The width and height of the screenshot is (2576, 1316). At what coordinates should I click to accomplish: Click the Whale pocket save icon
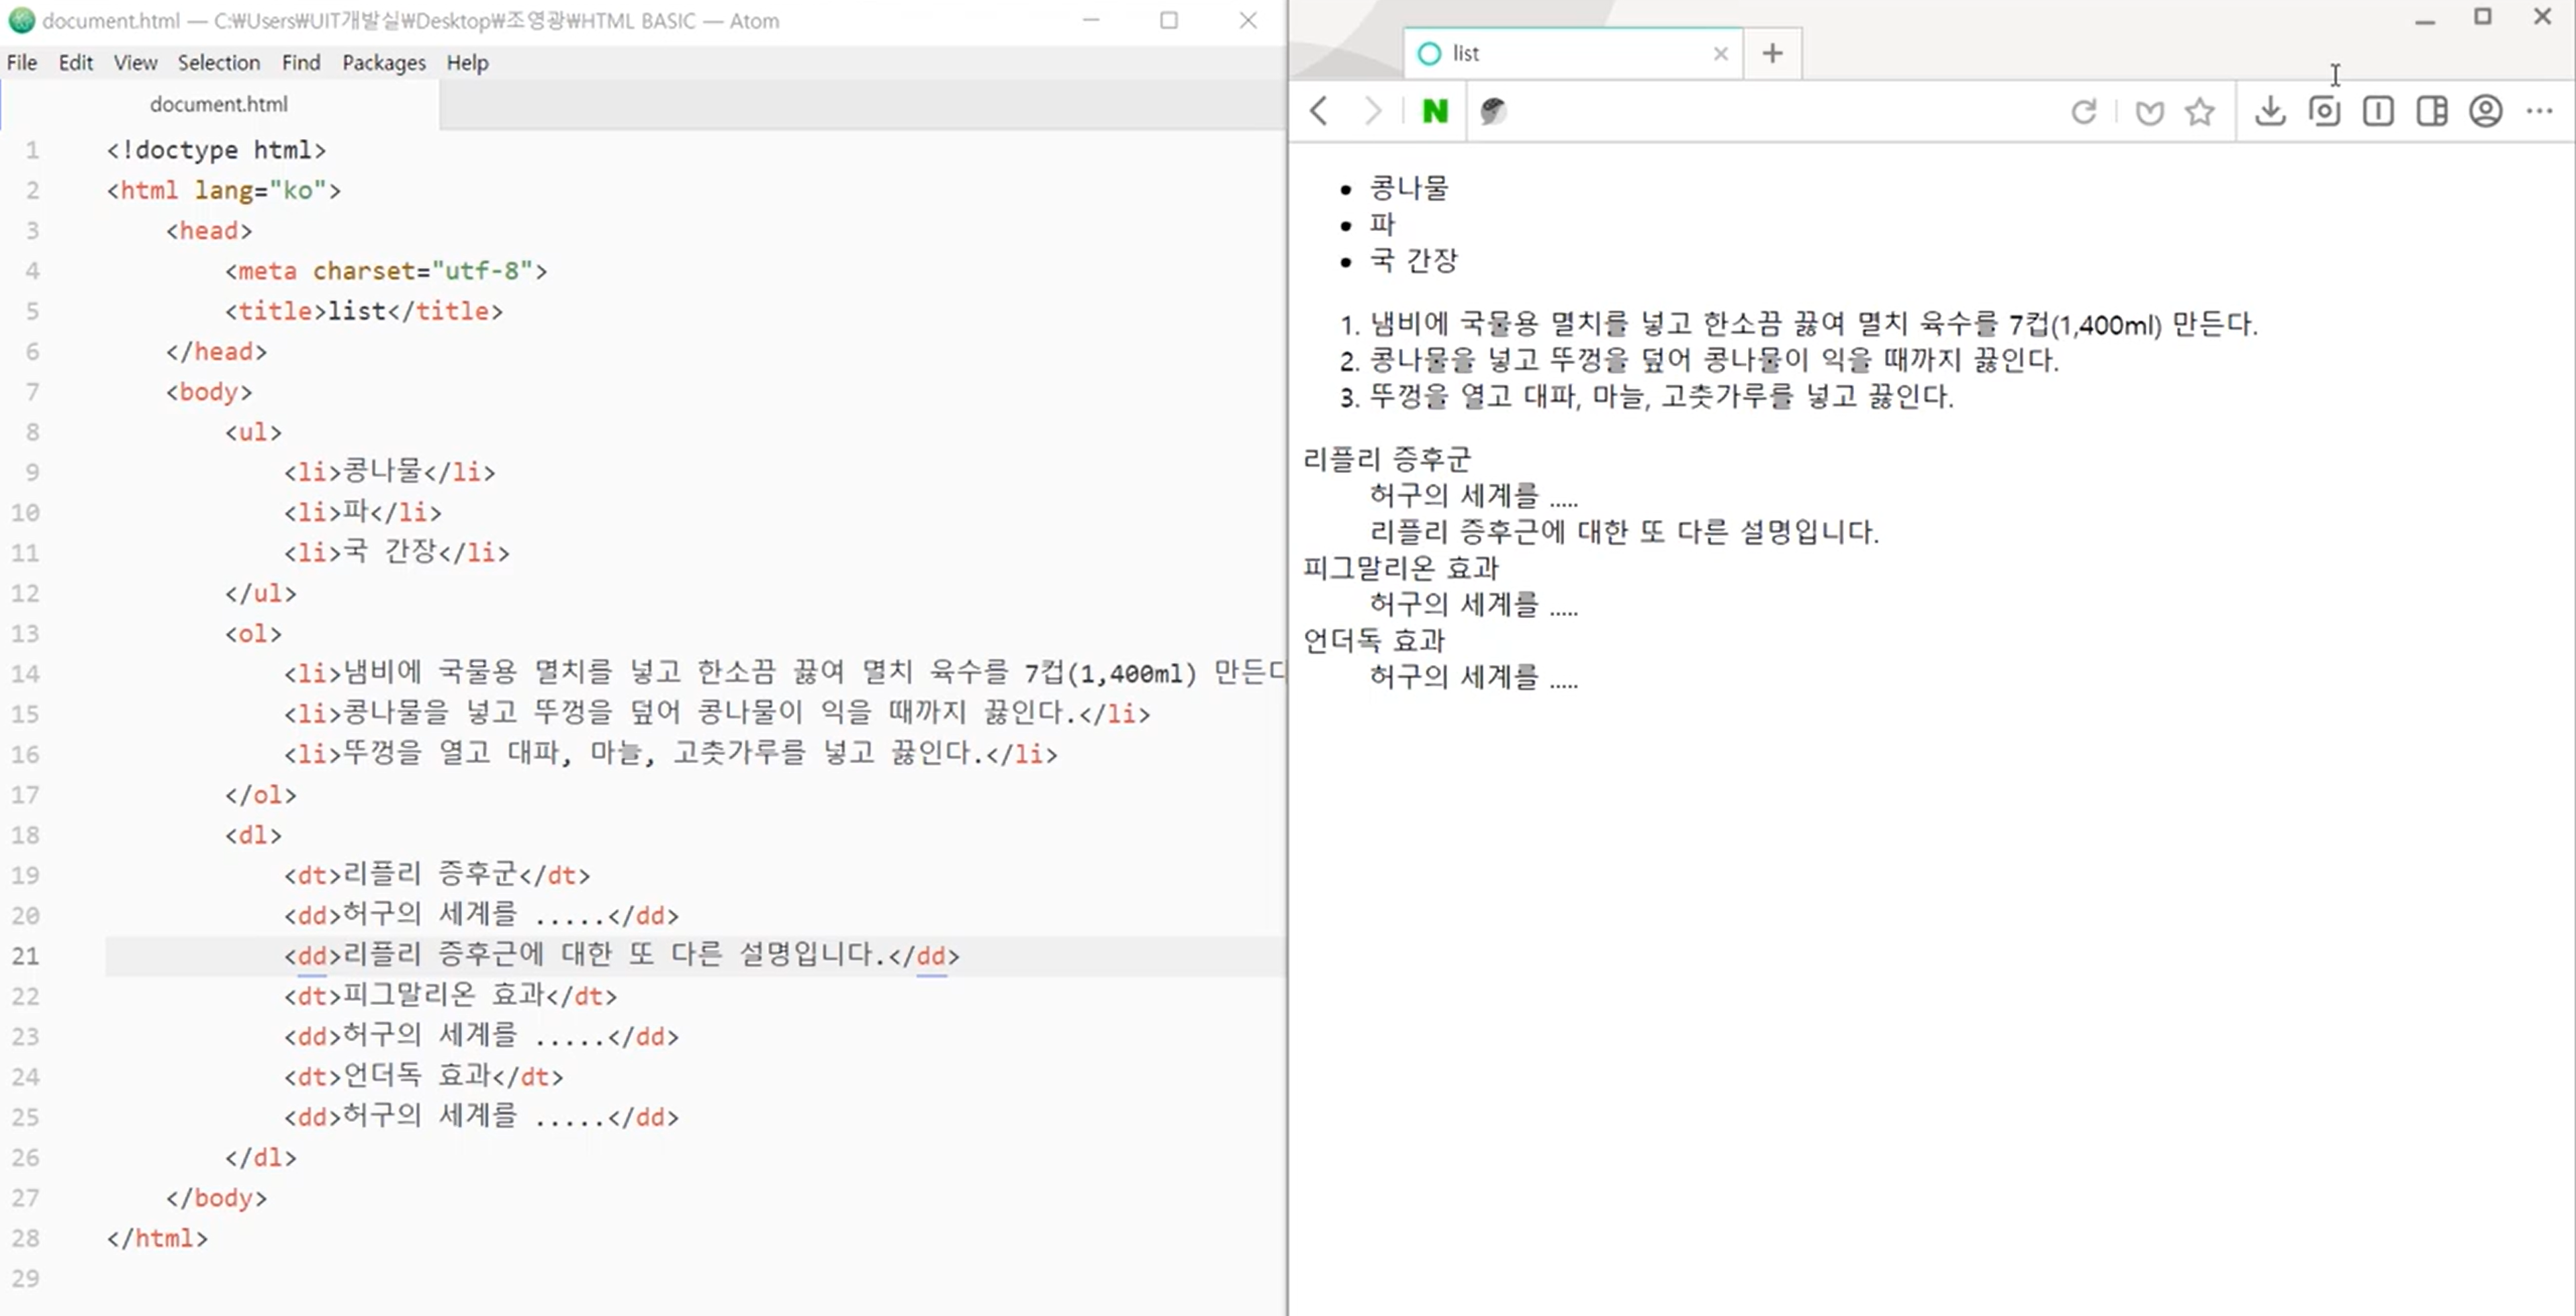click(2149, 111)
